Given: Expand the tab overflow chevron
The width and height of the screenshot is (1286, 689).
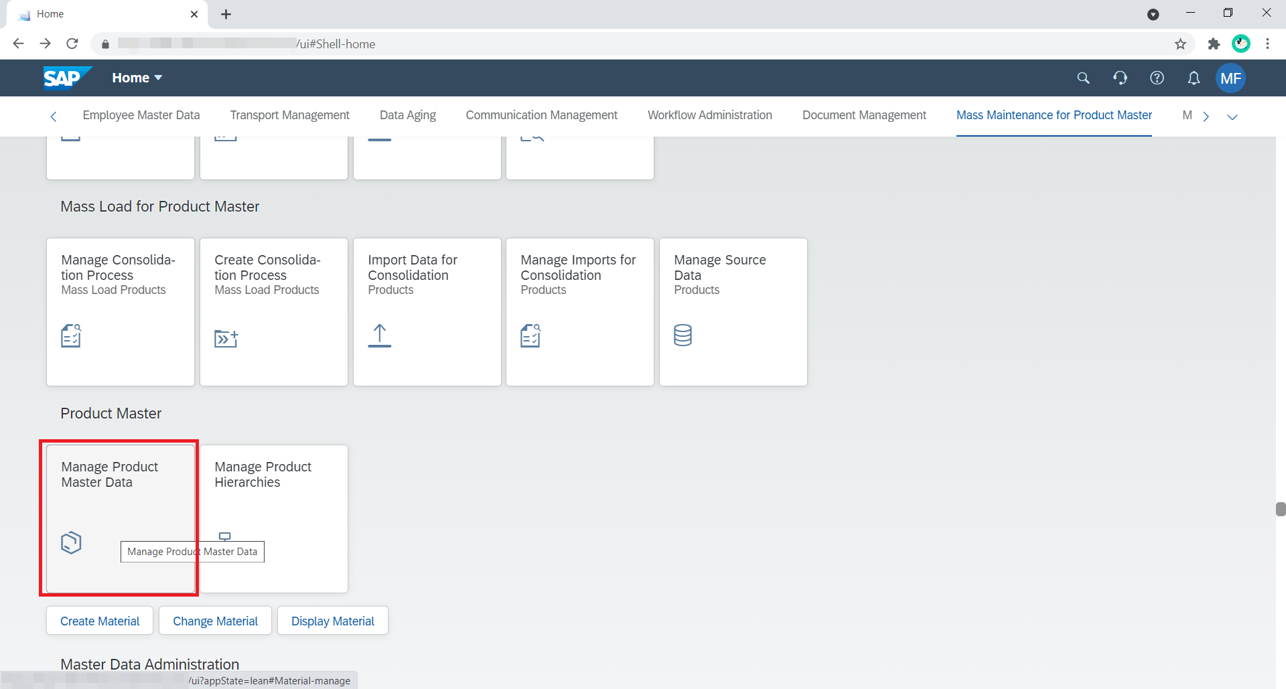Looking at the screenshot, I should [1233, 117].
